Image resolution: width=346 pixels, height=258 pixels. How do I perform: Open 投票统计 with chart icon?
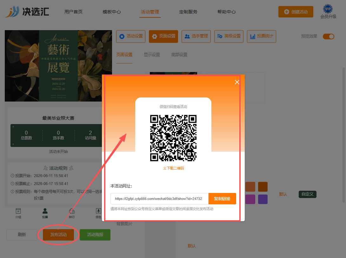click(x=262, y=36)
